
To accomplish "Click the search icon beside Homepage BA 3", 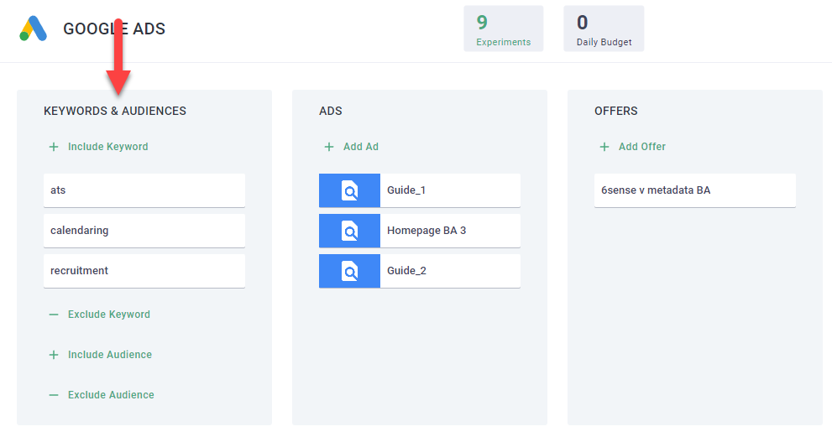I will tap(349, 231).
